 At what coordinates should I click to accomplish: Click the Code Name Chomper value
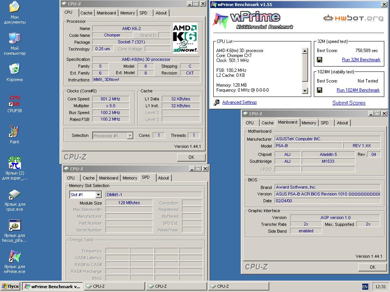click(112, 35)
